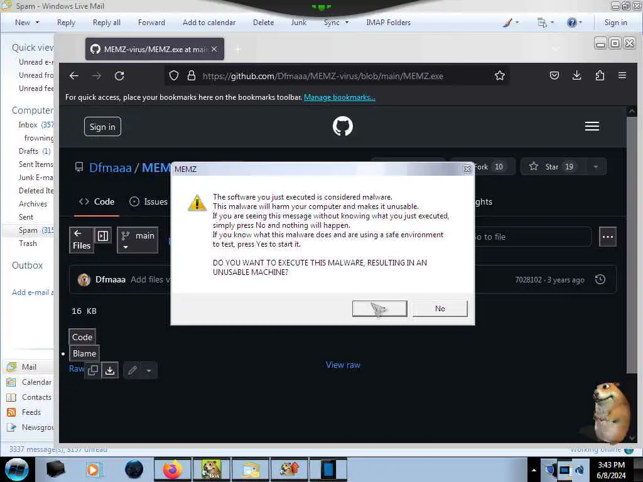
Task: Expand the Star list dropdown arrow
Action: (595, 167)
